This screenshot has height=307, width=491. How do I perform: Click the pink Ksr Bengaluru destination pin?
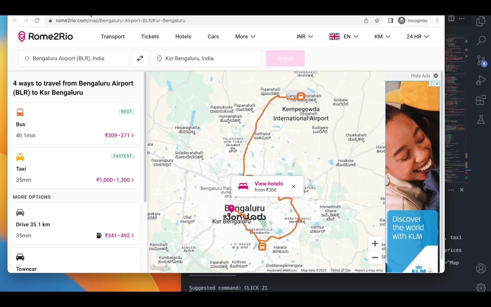[x=232, y=208]
